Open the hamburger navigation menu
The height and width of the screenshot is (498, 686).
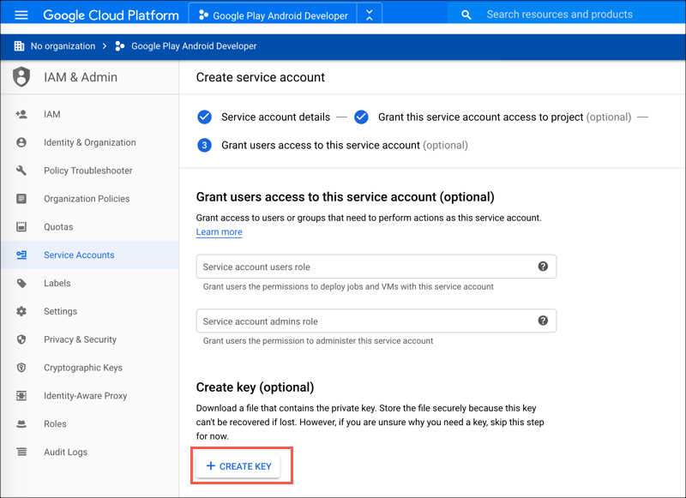21,15
